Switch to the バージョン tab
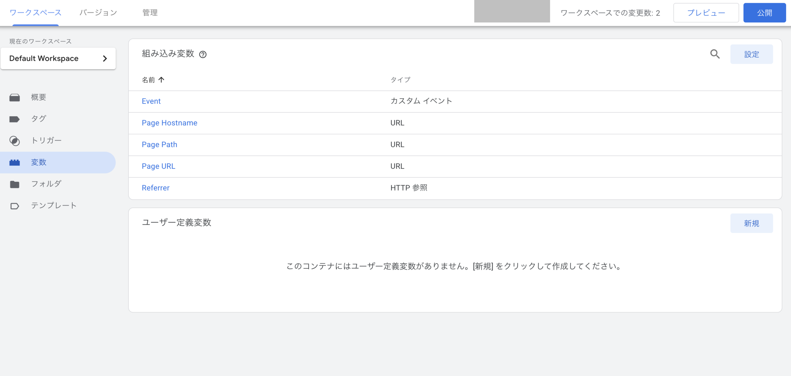This screenshot has height=376, width=791. point(98,13)
